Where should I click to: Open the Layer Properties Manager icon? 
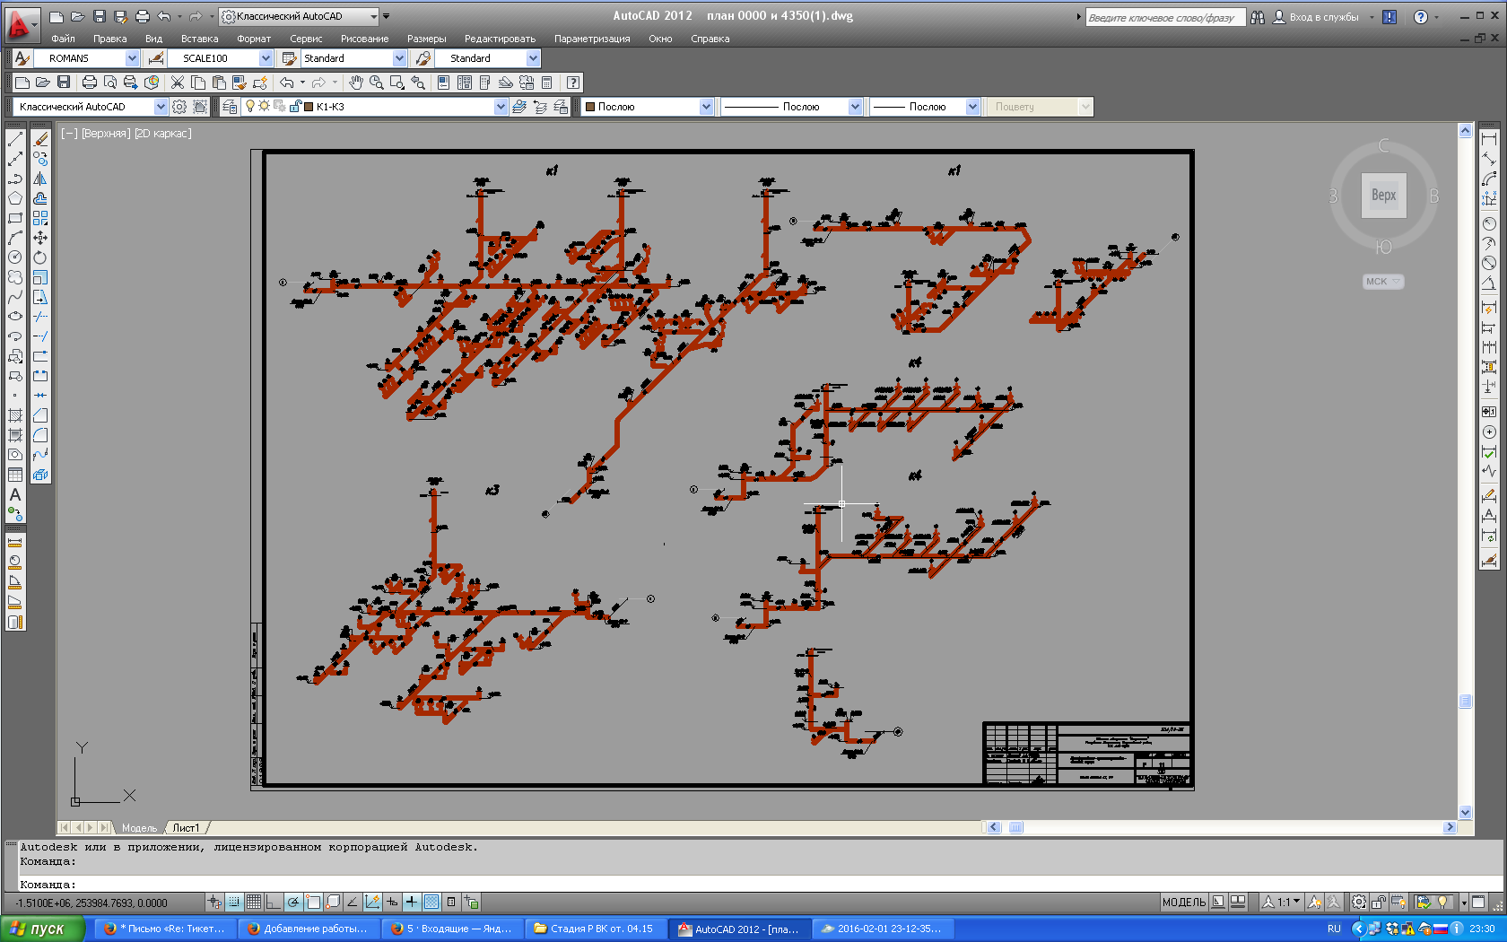(x=230, y=107)
